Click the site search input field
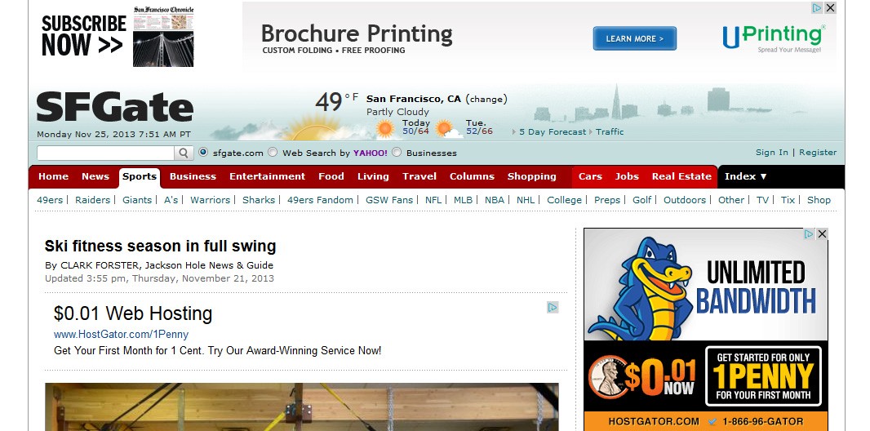 click(105, 153)
